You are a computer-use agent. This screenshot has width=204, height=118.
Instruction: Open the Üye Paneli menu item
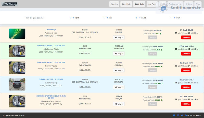pos(152,4)
